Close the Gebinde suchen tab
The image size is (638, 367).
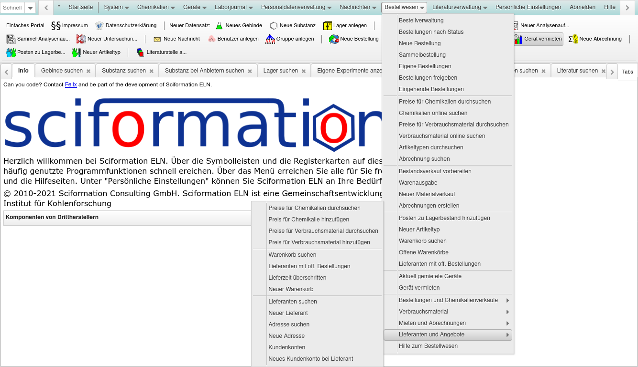point(88,71)
